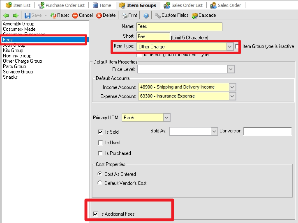298x223 pixels.
Task: Select Costumes- Made group
Action: tap(19, 29)
